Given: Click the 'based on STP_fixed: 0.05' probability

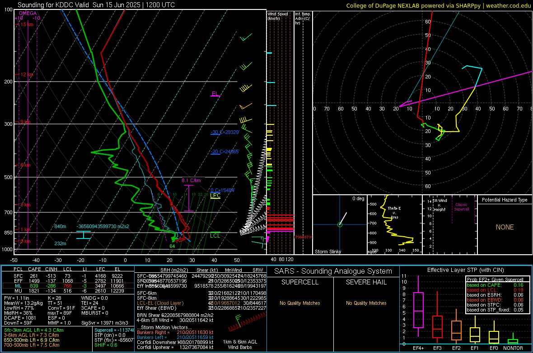Looking at the screenshot, I should (495, 310).
